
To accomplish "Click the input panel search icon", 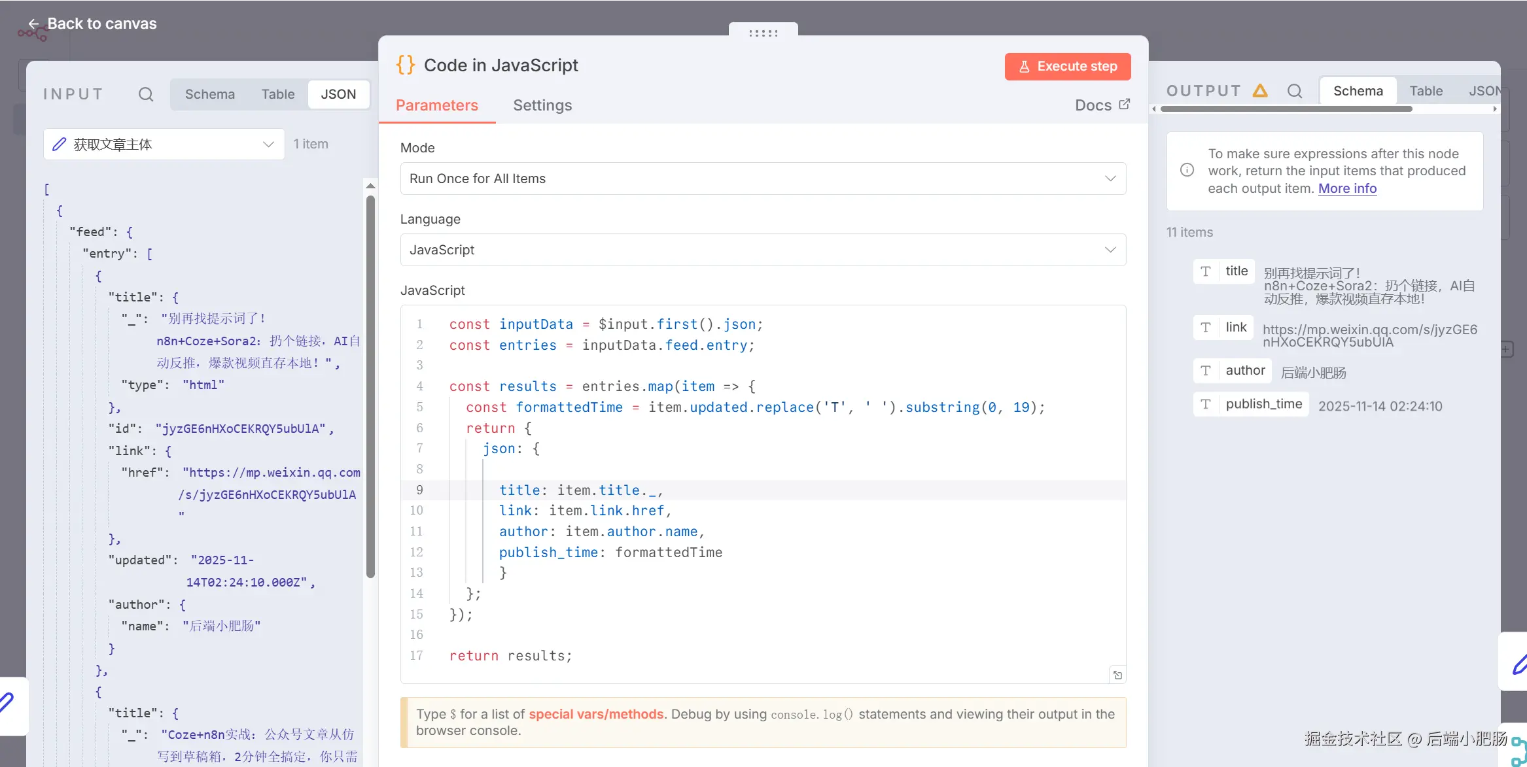I will (x=146, y=94).
